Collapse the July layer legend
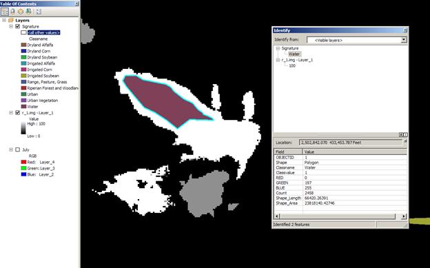The height and width of the screenshot is (268, 430). pyautogui.click(x=11, y=150)
